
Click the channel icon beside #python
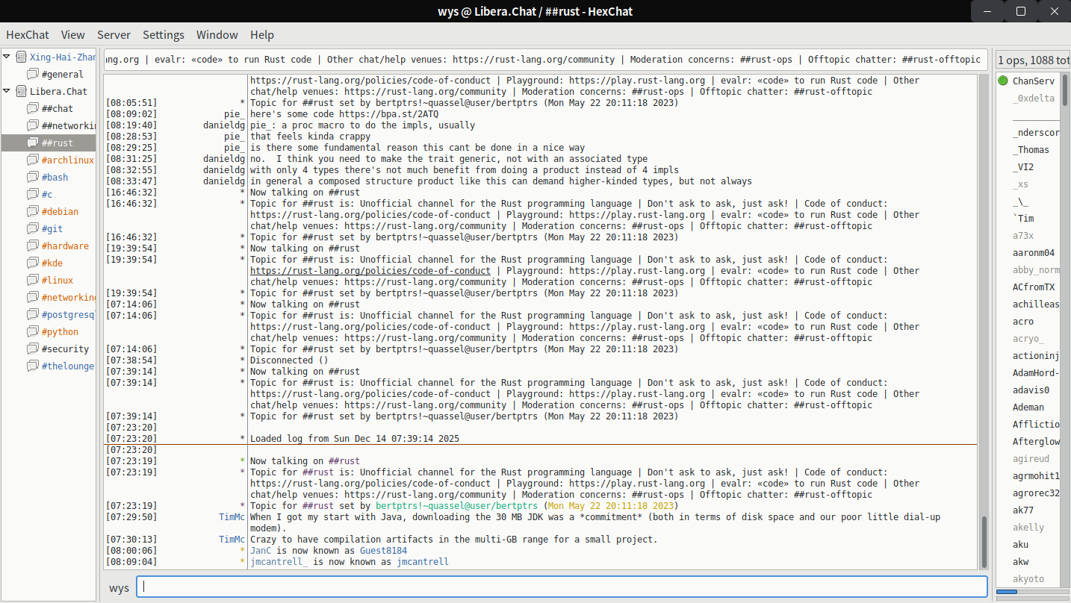tap(33, 331)
